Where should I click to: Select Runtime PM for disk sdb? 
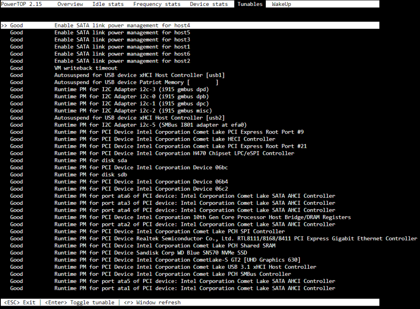(x=190, y=174)
